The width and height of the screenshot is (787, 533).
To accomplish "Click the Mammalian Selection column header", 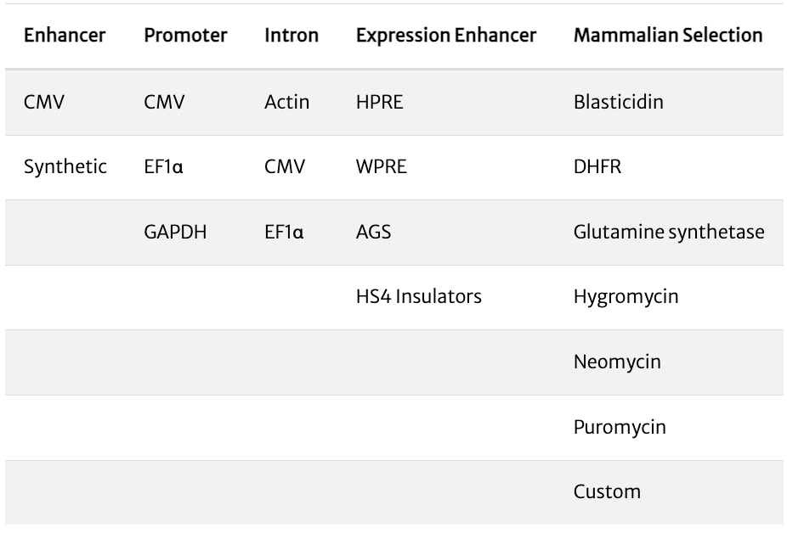I will pos(668,36).
